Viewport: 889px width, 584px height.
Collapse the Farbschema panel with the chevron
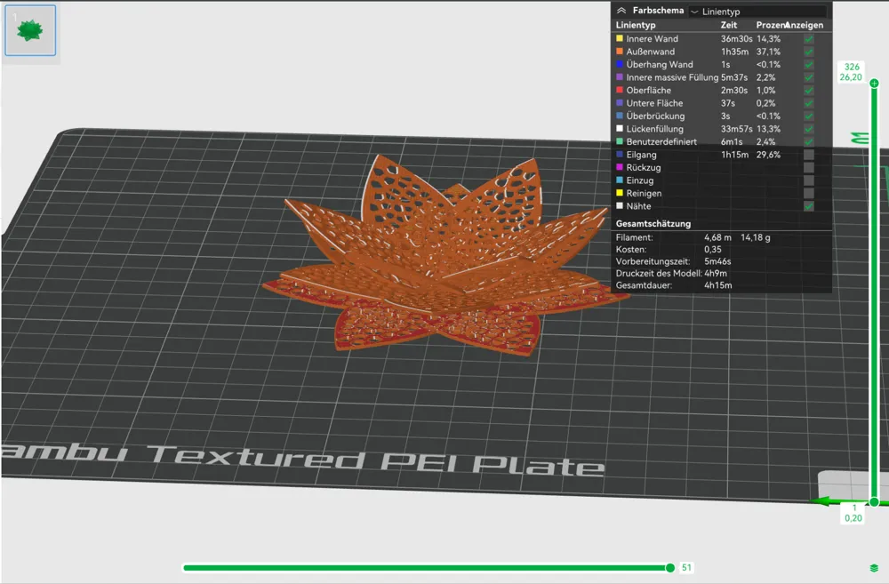pos(621,11)
